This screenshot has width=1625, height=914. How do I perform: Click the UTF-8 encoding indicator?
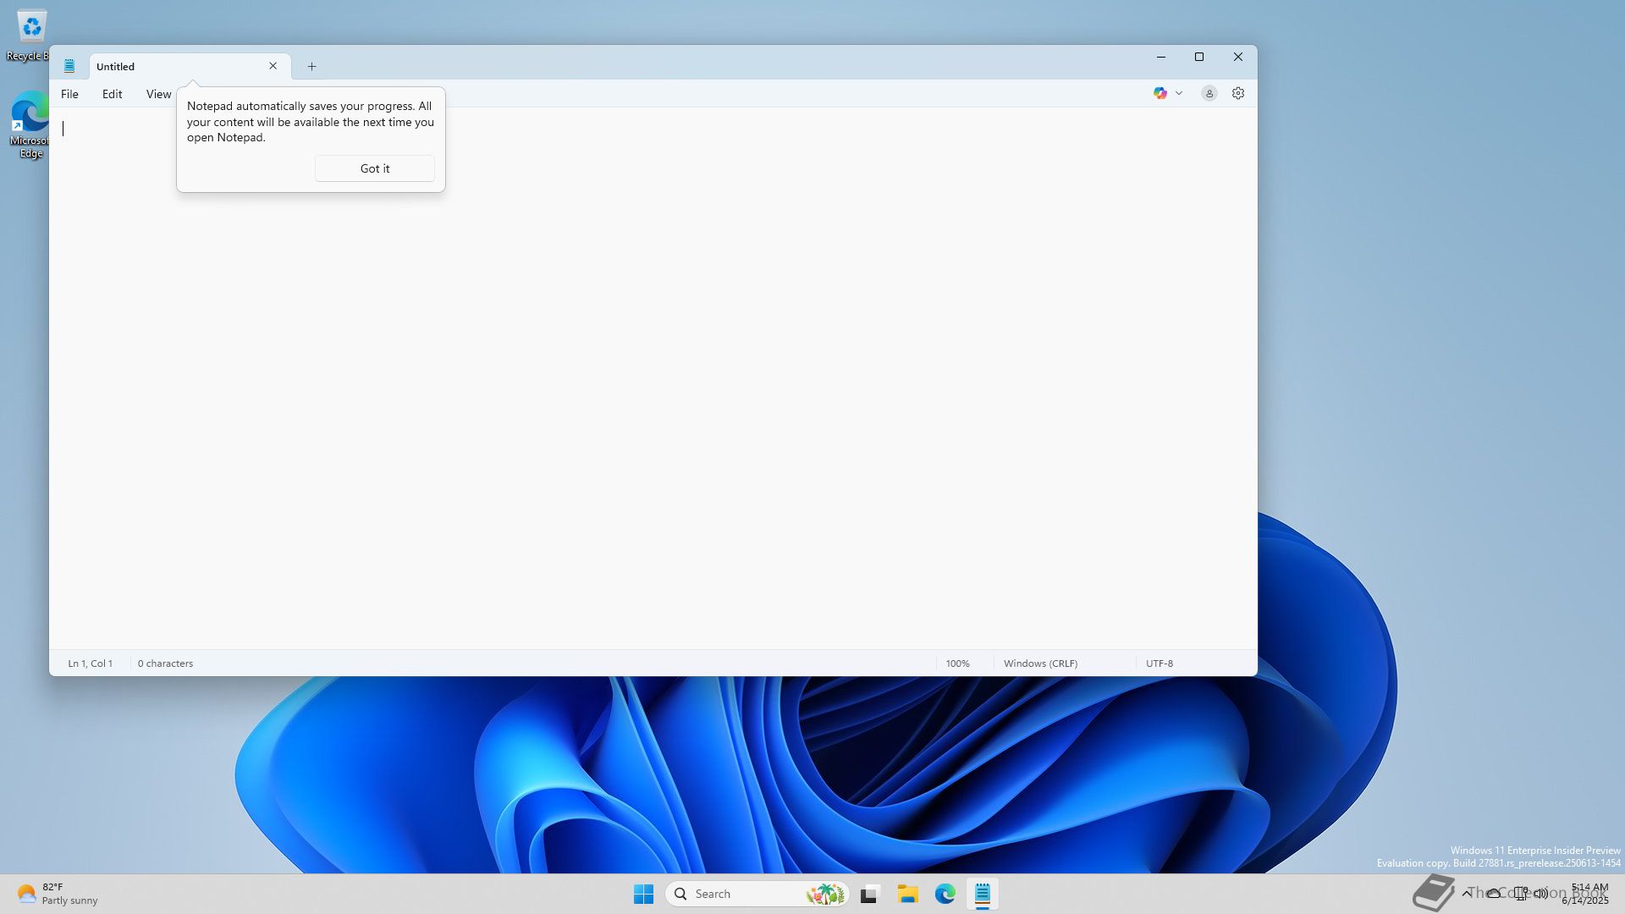(1159, 663)
